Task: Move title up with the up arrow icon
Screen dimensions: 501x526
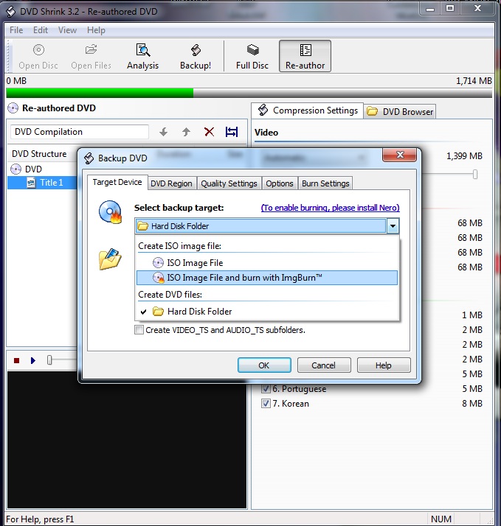Action: (186, 132)
